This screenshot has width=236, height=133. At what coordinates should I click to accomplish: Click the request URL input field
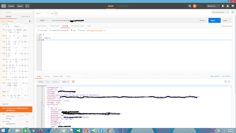(x=124, y=20)
